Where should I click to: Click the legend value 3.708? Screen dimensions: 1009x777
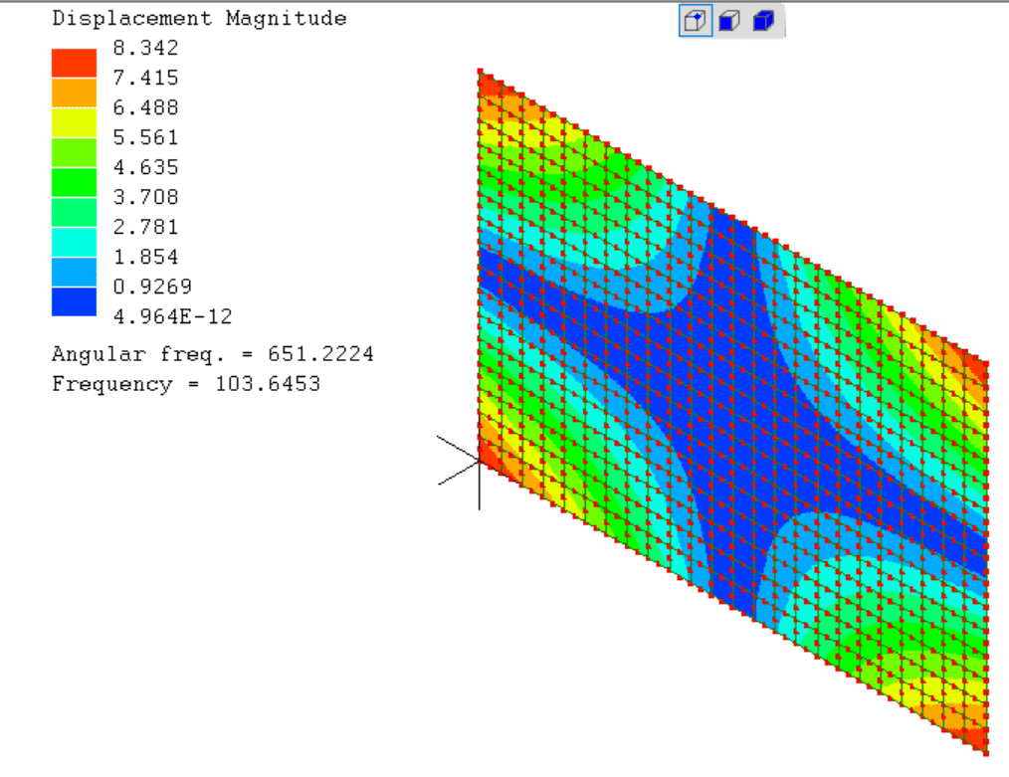[145, 197]
